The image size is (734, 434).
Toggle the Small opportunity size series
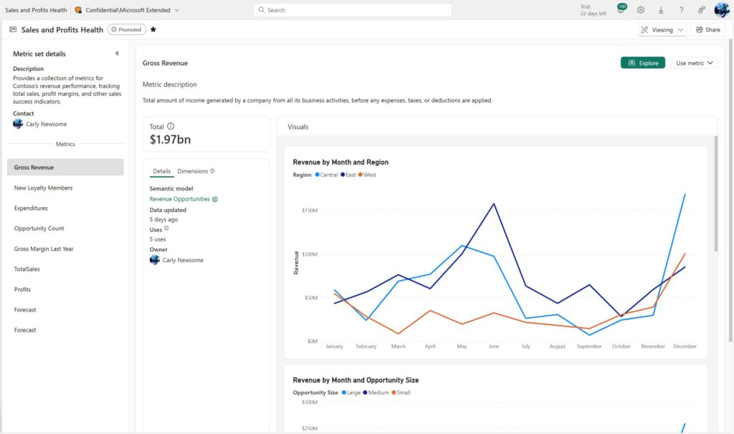tap(401, 392)
